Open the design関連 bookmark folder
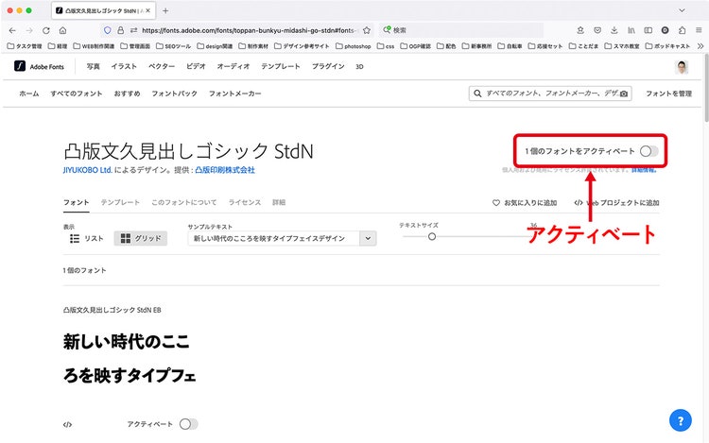The image size is (709, 443). point(215,46)
